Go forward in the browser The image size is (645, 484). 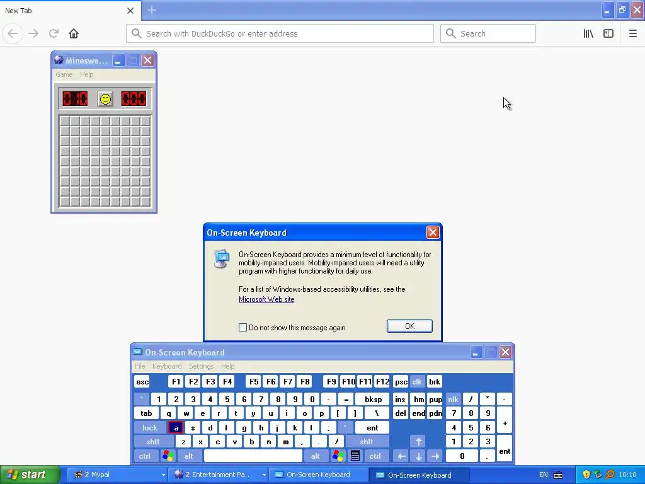(33, 33)
